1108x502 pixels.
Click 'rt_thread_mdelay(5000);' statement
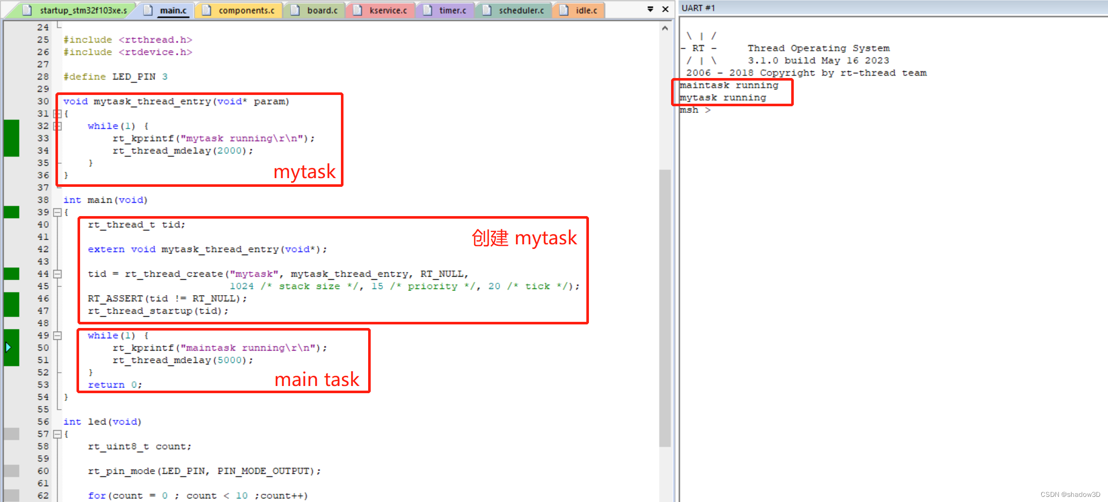[x=183, y=360]
